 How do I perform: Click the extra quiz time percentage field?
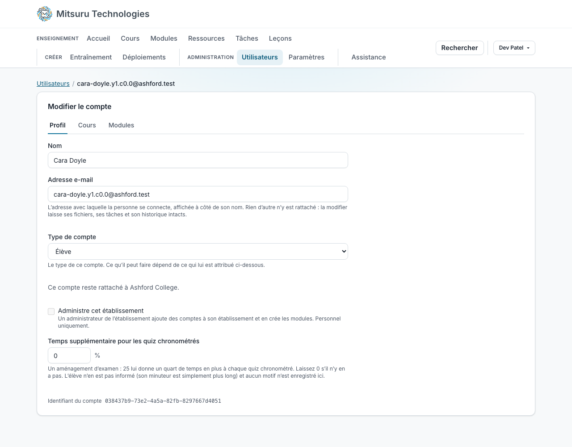pos(69,356)
